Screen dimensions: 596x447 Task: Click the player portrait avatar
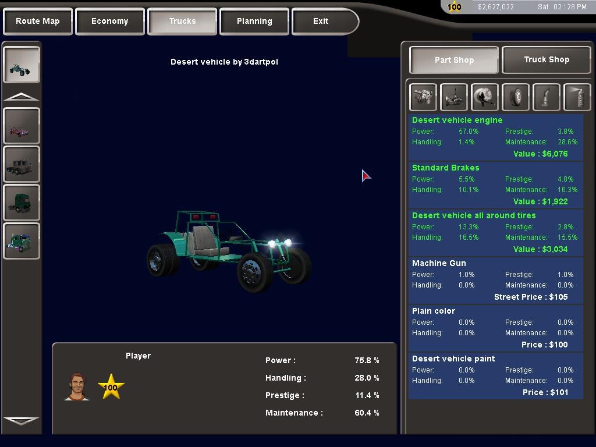point(76,386)
